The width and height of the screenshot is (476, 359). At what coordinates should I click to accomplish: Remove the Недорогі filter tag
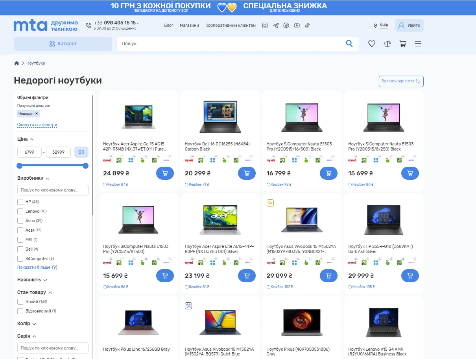click(37, 113)
